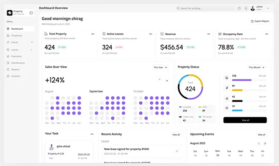
Task: Navigate to Payments in sidebar
Action: (x=16, y=56)
